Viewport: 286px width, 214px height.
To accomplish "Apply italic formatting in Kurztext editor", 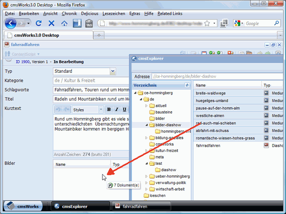I will 117,110.
